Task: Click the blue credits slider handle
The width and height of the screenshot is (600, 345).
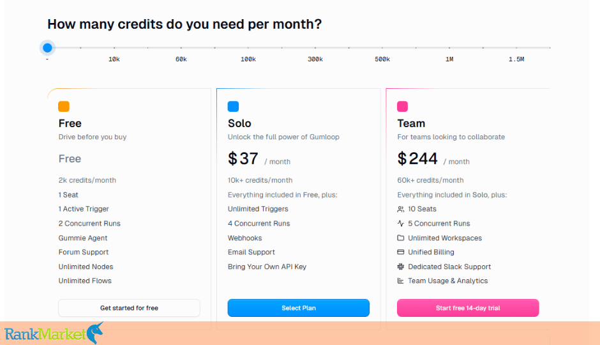Action: (47, 48)
